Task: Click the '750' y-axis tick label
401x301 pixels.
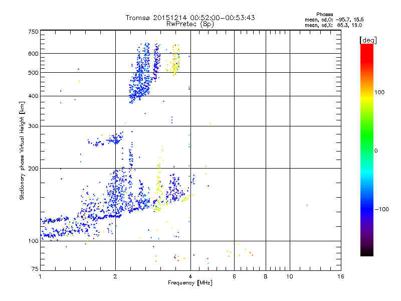Action: point(33,32)
